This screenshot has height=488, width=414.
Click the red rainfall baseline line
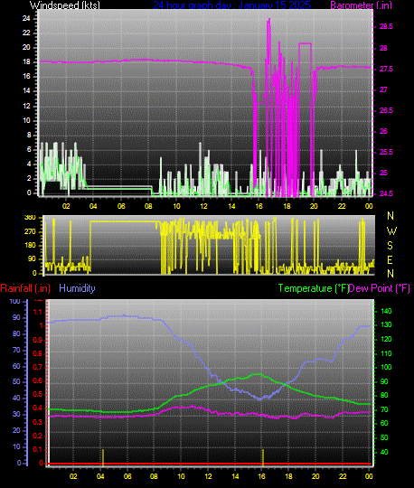point(210,464)
